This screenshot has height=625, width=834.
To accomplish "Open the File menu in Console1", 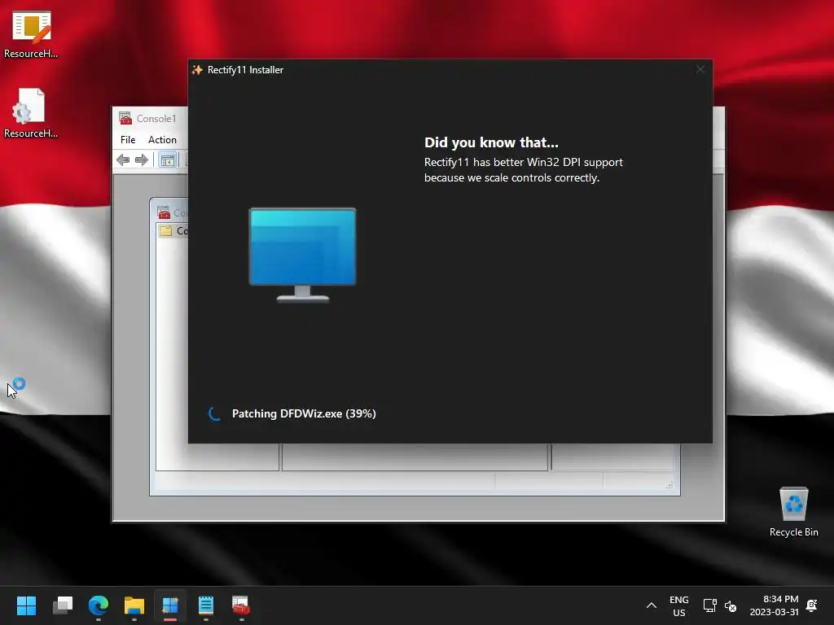I will 128,140.
